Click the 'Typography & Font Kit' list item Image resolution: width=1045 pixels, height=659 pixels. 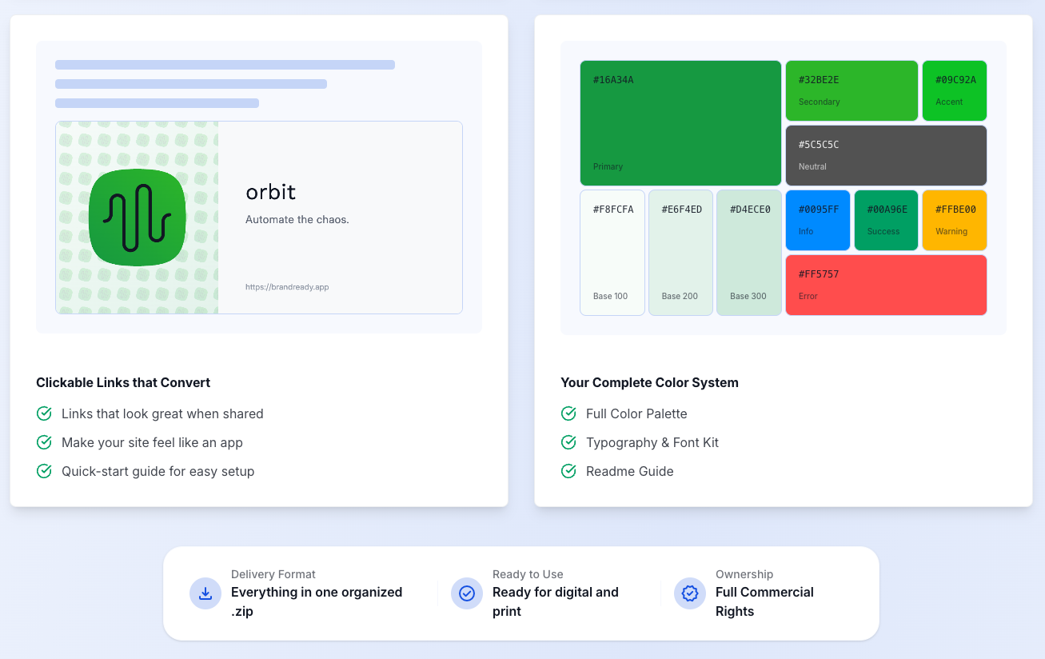[652, 442]
